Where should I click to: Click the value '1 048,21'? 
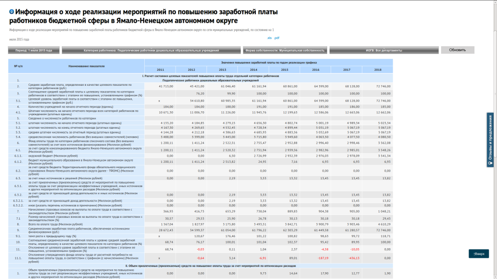coord(384,211)
